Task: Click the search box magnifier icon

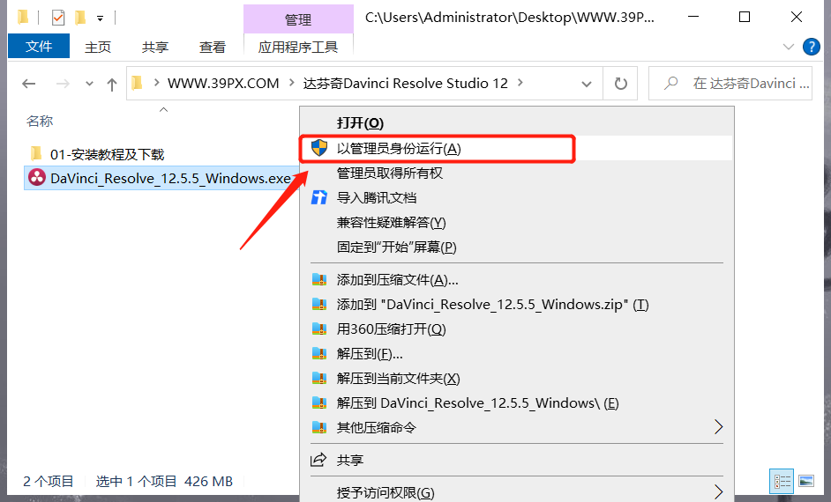Action: [x=671, y=83]
